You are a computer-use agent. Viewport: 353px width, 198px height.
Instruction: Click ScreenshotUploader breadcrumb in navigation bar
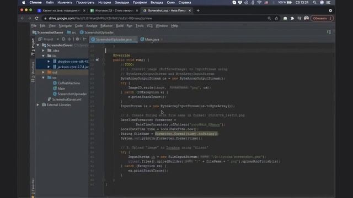[x=97, y=32]
